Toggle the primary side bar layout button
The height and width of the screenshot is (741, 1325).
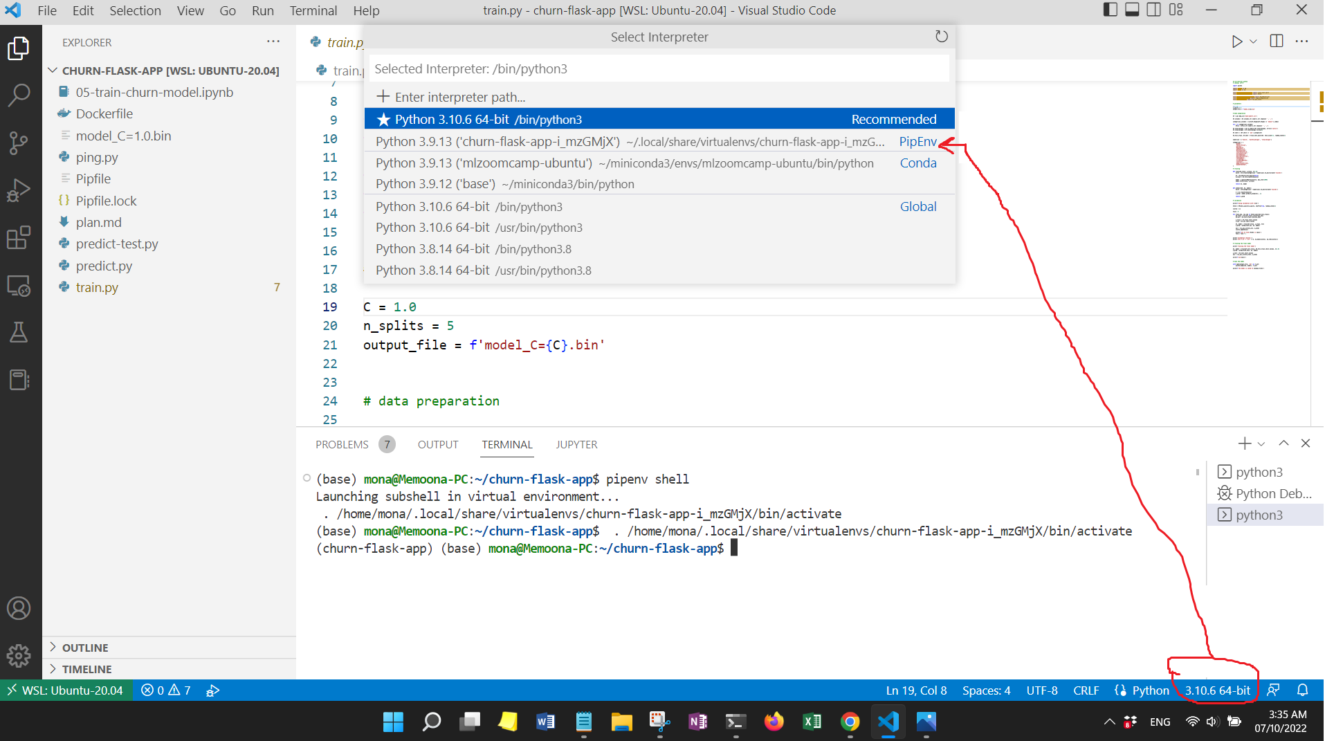coord(1110,10)
